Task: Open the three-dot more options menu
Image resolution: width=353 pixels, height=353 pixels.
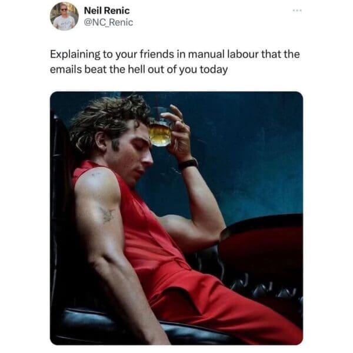Action: [297, 11]
